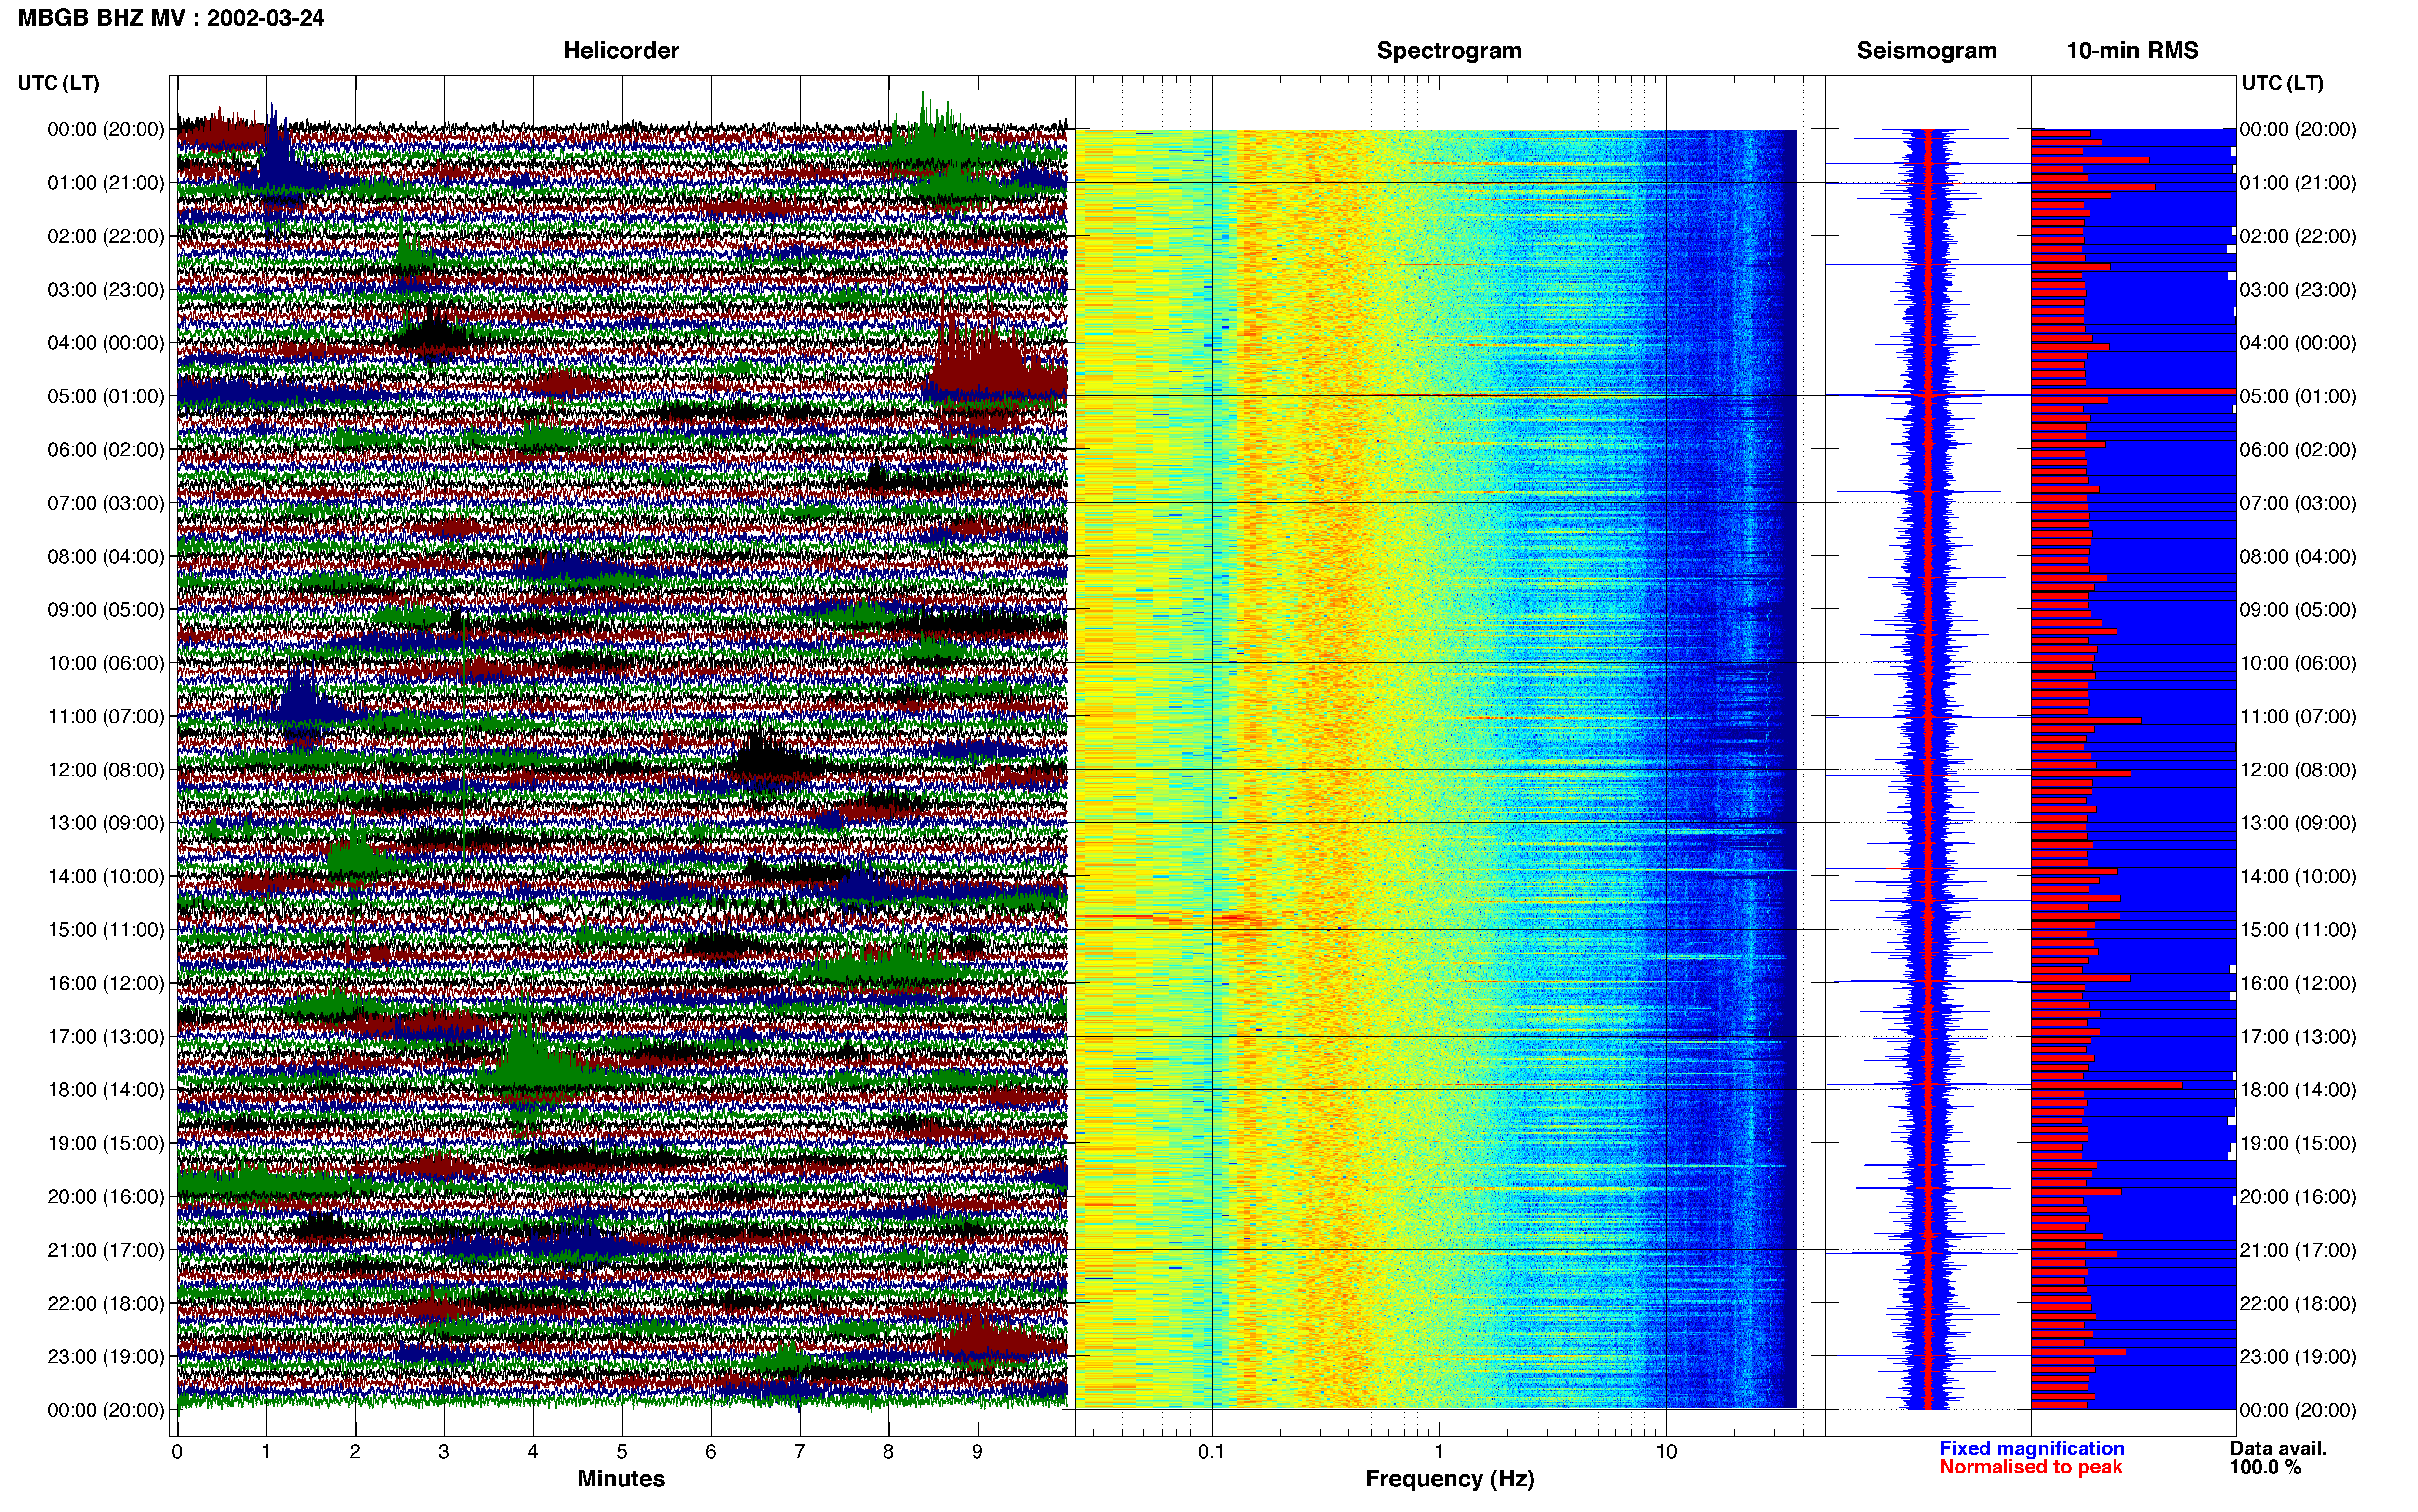Click the '9' minutes tick label
The image size is (2418, 1512).
(x=977, y=1452)
